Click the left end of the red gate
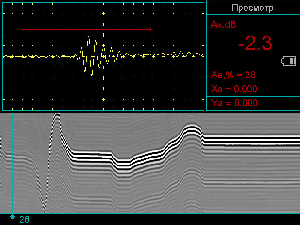Screen dimensions: 300x225 tap(22, 29)
